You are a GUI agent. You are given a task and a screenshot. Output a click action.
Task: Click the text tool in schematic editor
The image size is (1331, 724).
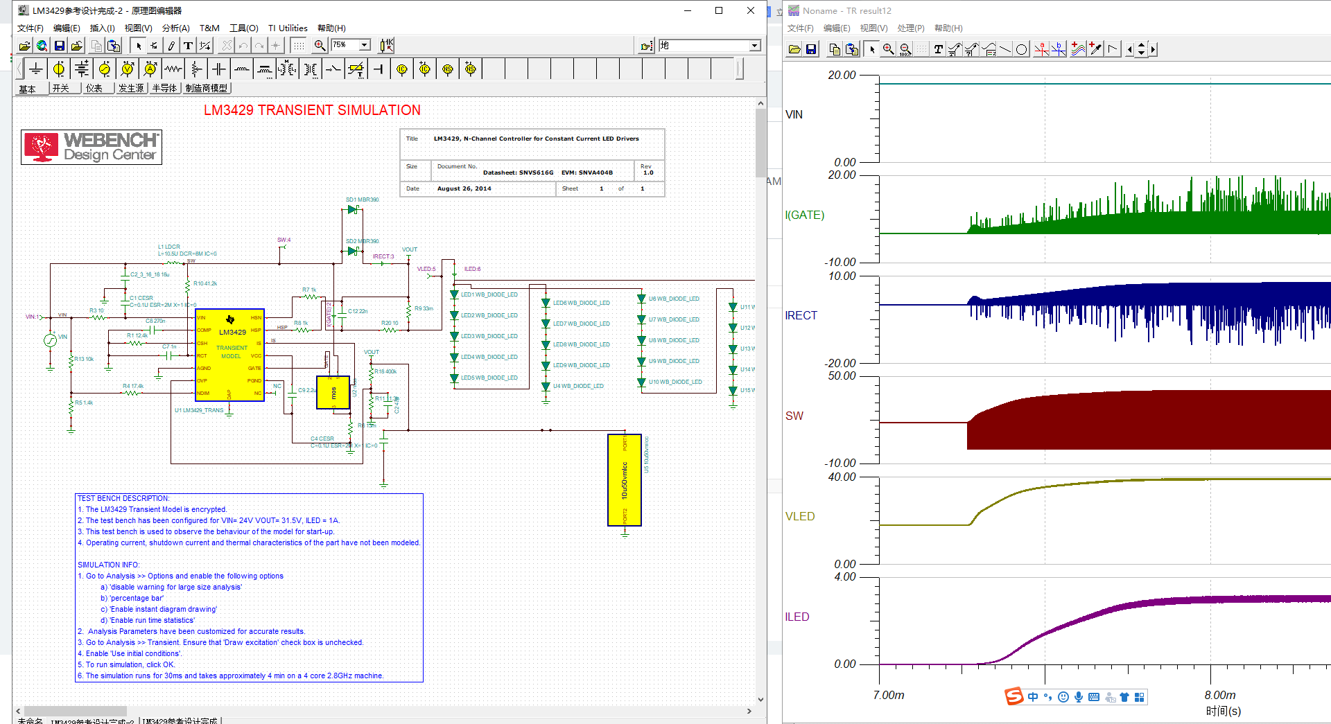pos(188,46)
